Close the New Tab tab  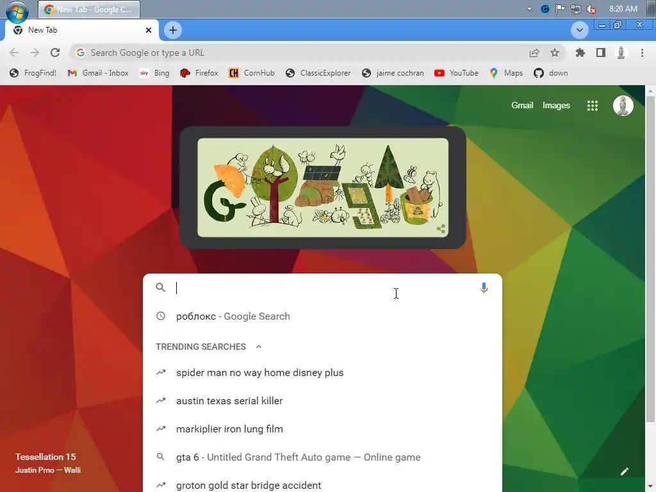[x=149, y=30]
